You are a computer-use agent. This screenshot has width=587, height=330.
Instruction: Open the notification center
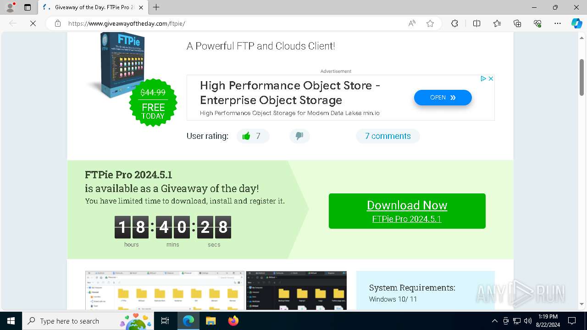(572, 321)
